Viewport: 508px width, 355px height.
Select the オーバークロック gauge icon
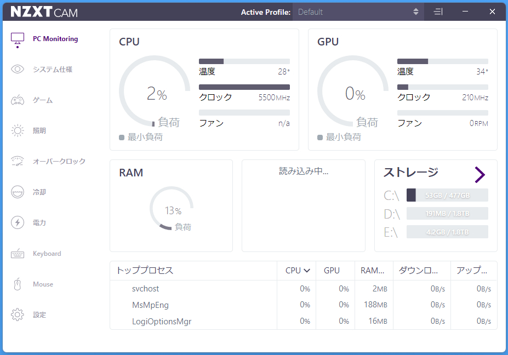tap(18, 162)
